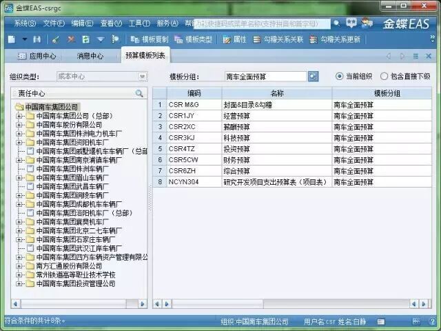The image size is (441, 331).
Task: Select the 预算模板列表 tab
Action: 145,55
